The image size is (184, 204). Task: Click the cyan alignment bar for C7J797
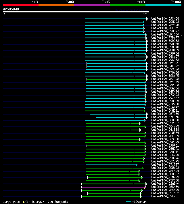pos(111,165)
